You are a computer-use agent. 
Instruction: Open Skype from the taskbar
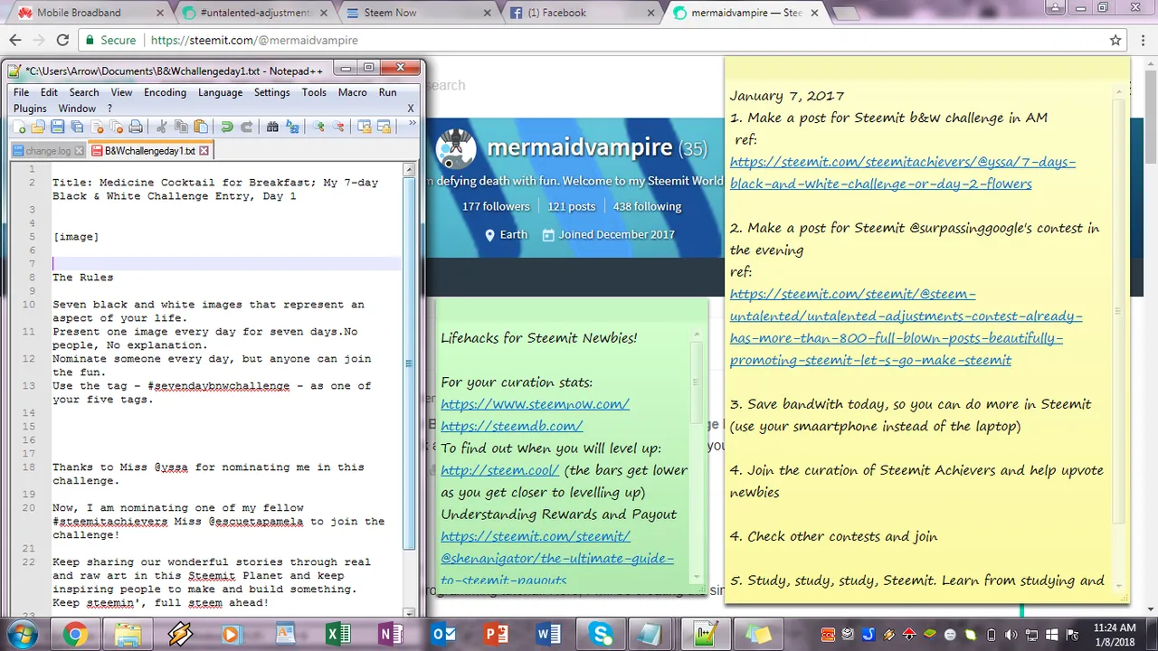pos(601,634)
